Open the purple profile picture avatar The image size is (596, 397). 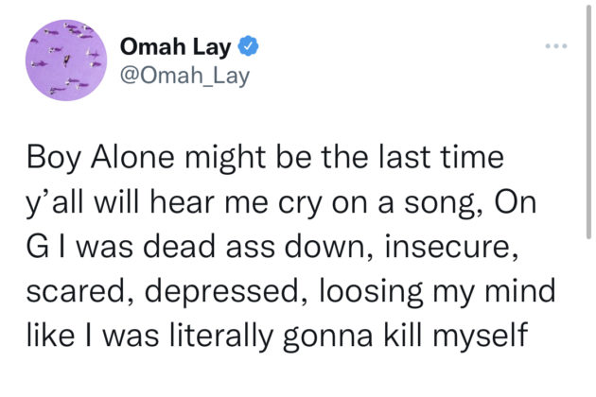(66, 60)
